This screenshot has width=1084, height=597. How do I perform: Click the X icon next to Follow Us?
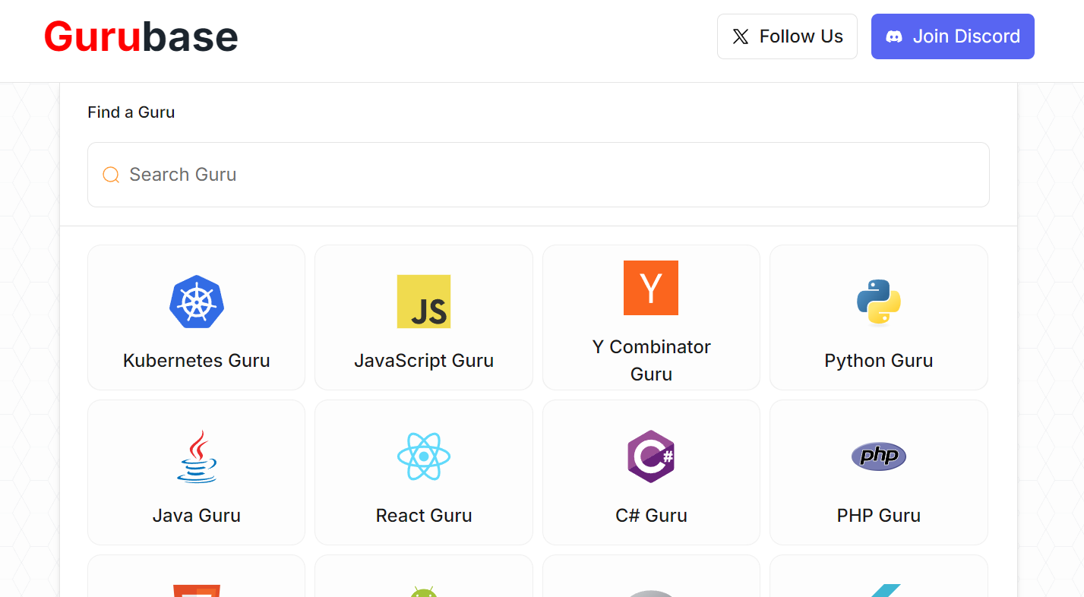741,36
